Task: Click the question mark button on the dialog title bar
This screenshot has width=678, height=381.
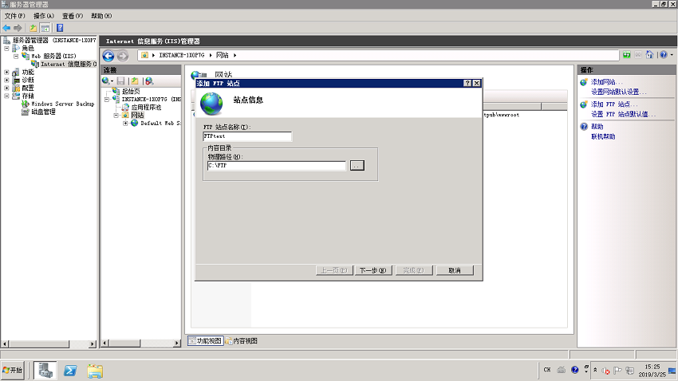Action: [467, 83]
